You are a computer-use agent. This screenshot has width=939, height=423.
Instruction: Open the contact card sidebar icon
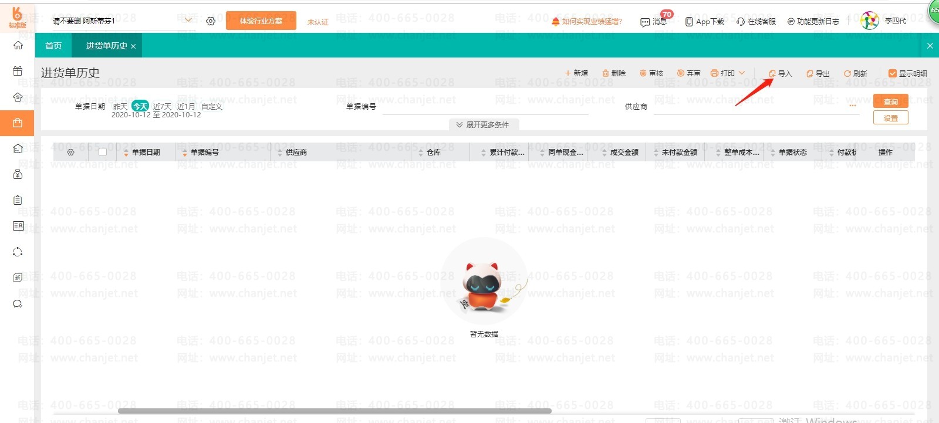coord(18,226)
